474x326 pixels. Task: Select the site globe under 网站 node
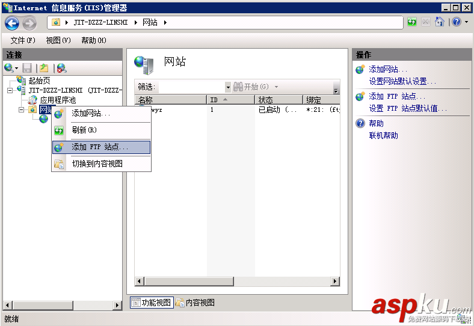coord(43,119)
